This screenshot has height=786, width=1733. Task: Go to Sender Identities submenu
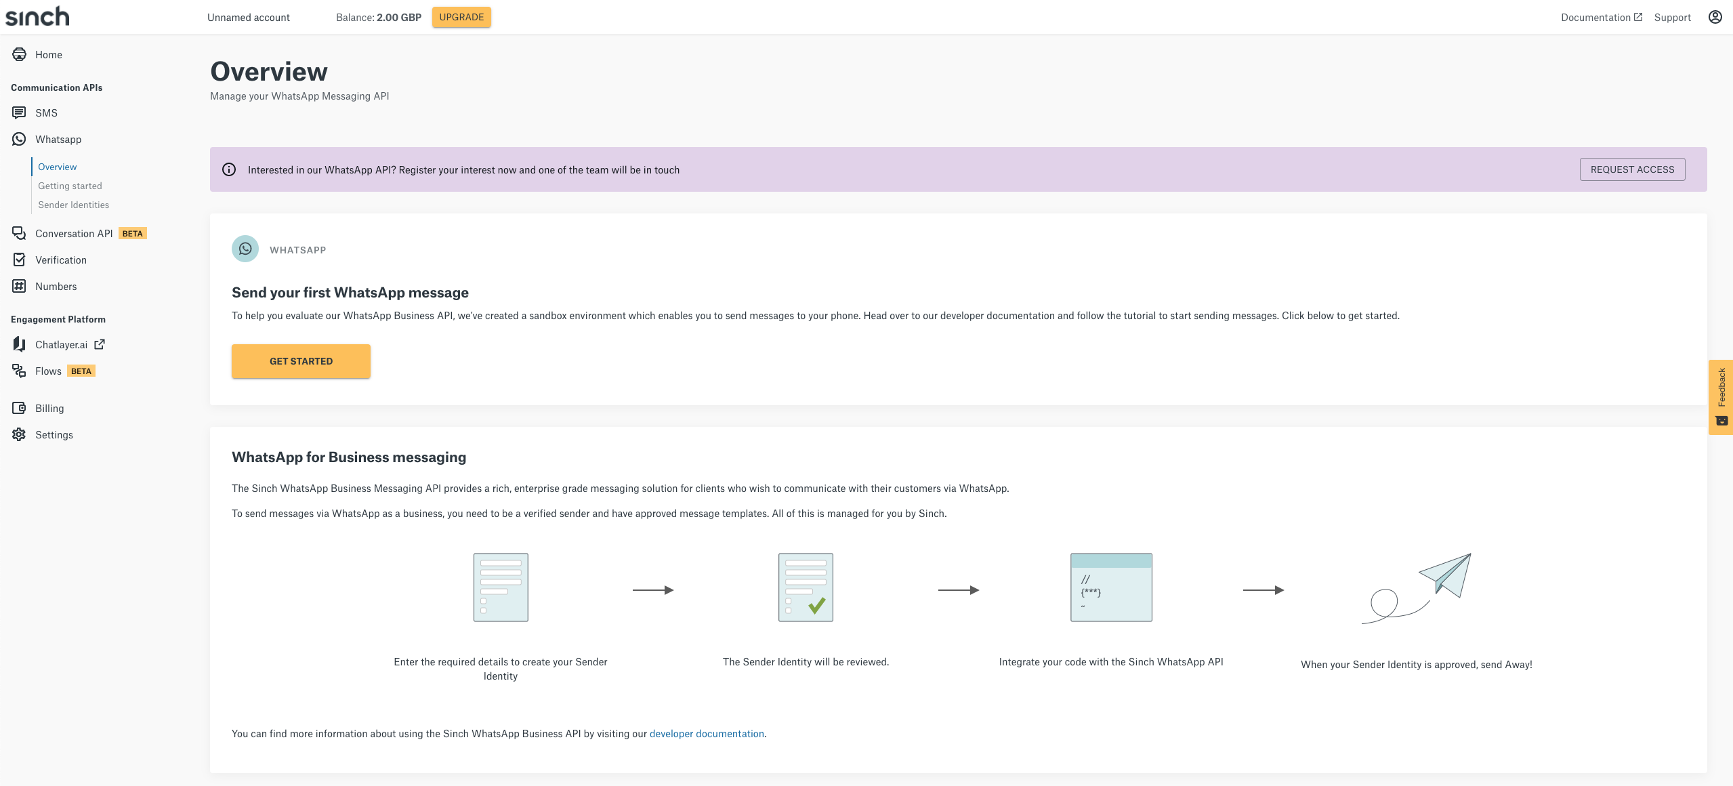tap(73, 205)
